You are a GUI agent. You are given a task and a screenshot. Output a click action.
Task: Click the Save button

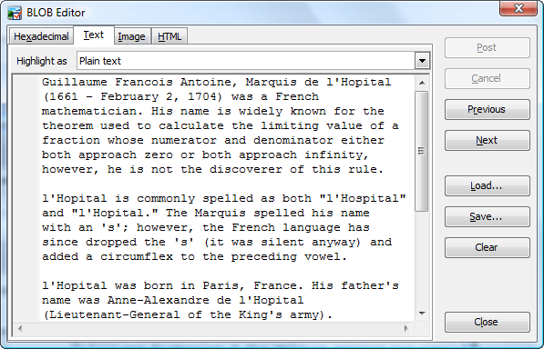488,216
